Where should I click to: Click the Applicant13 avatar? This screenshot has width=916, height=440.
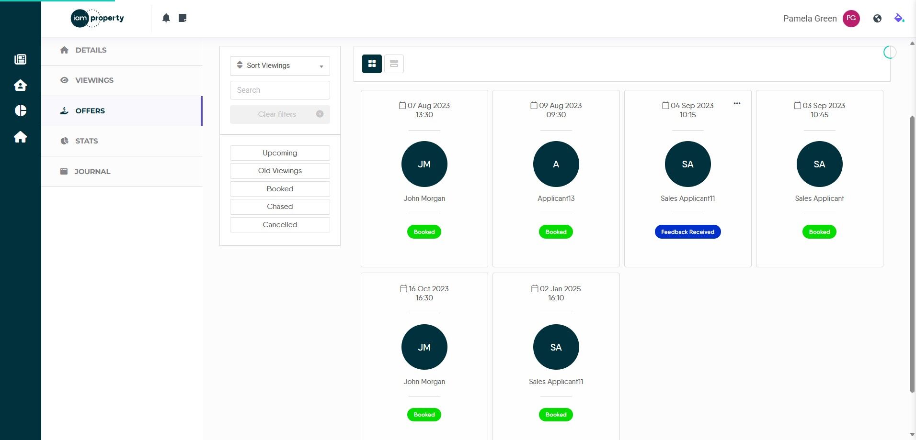[556, 164]
